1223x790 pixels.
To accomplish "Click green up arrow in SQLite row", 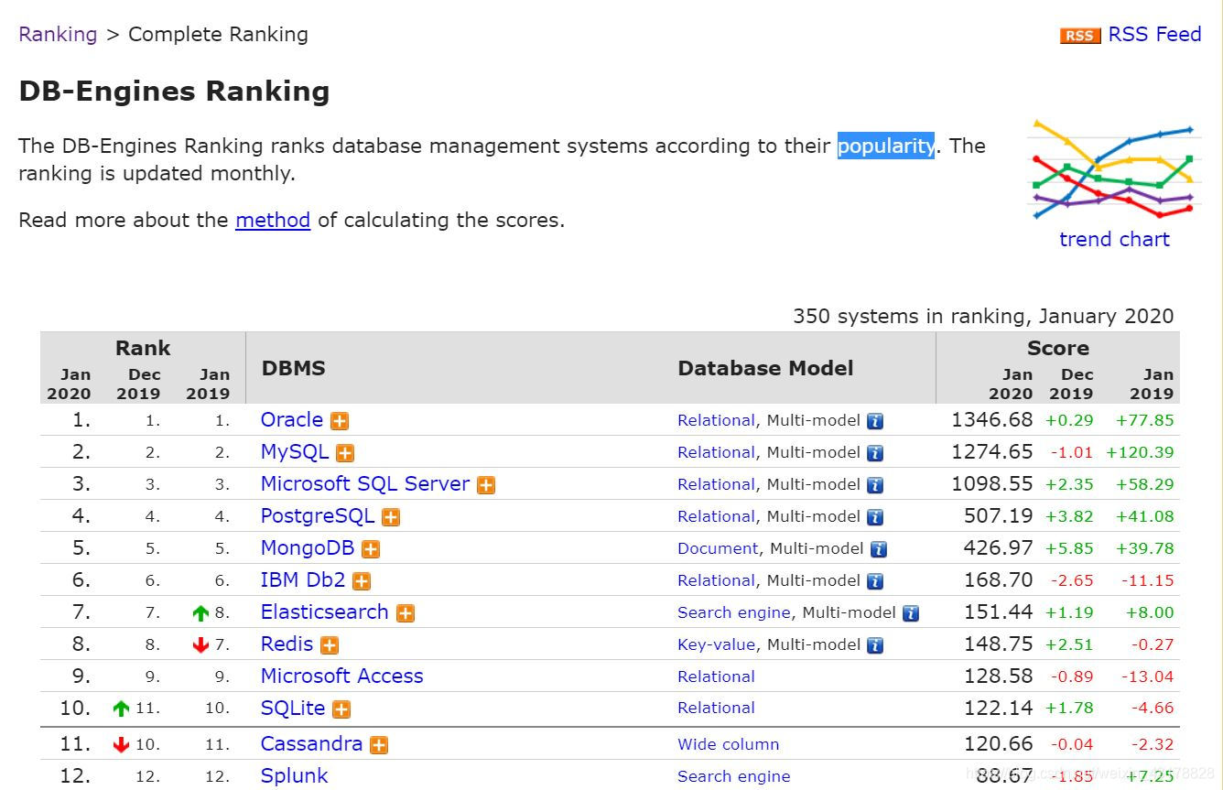I will pyautogui.click(x=122, y=709).
